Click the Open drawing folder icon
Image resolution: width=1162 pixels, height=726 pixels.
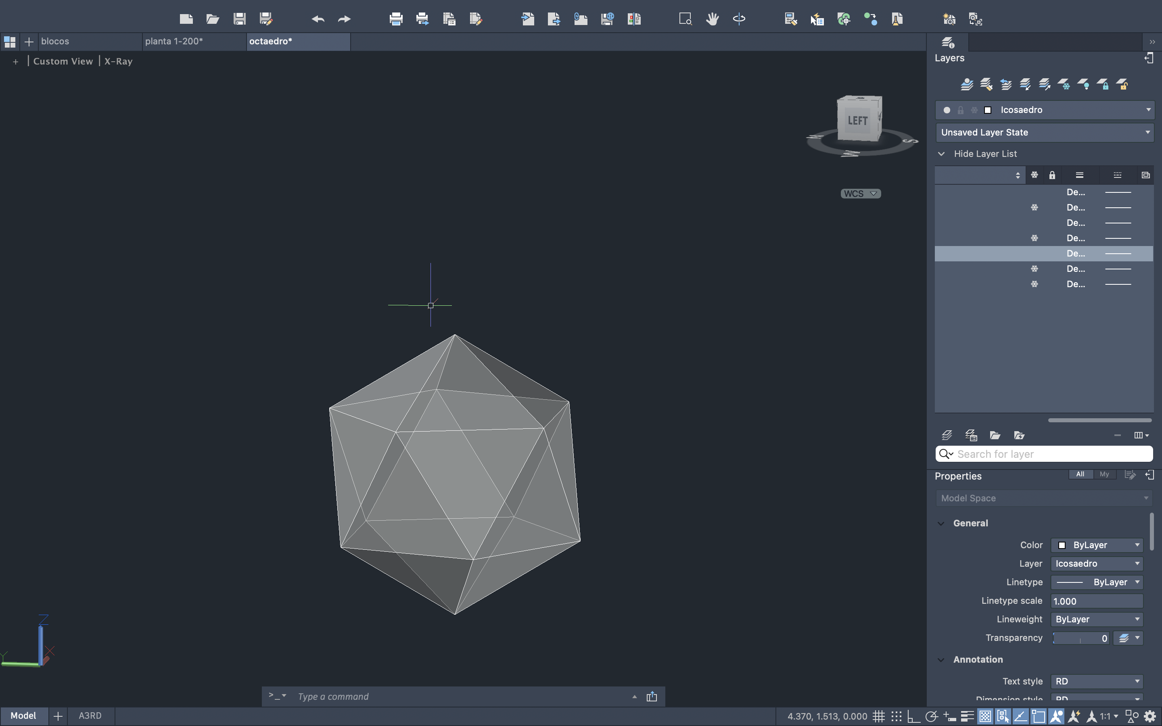pyautogui.click(x=212, y=19)
